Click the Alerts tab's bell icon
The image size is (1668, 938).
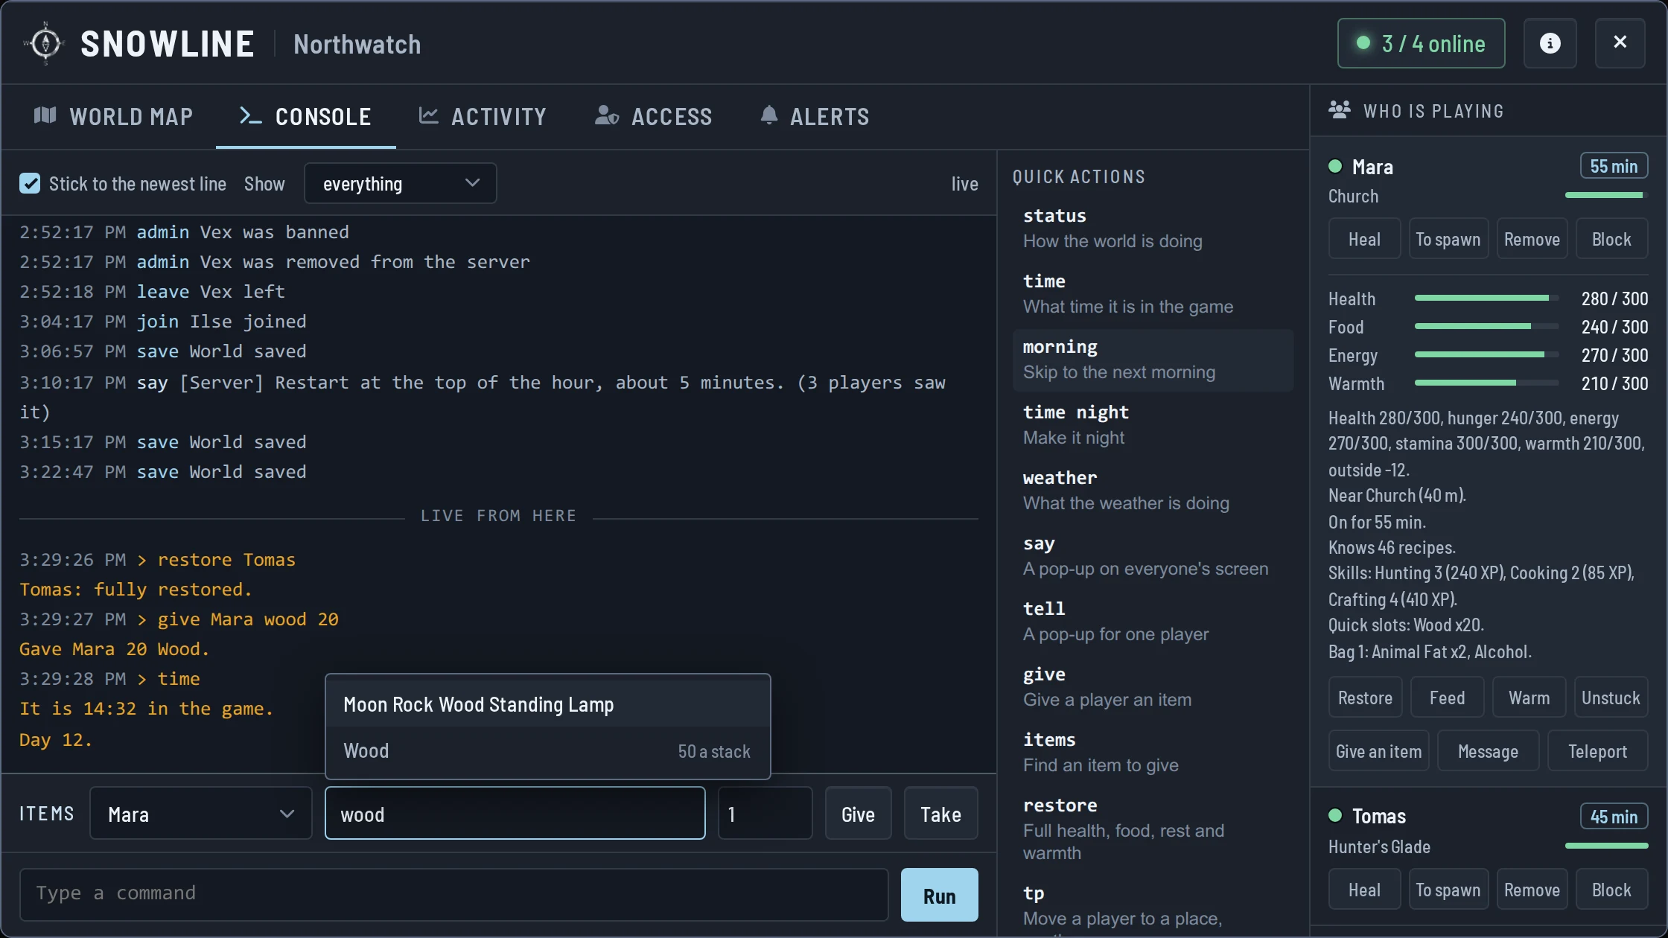click(769, 115)
